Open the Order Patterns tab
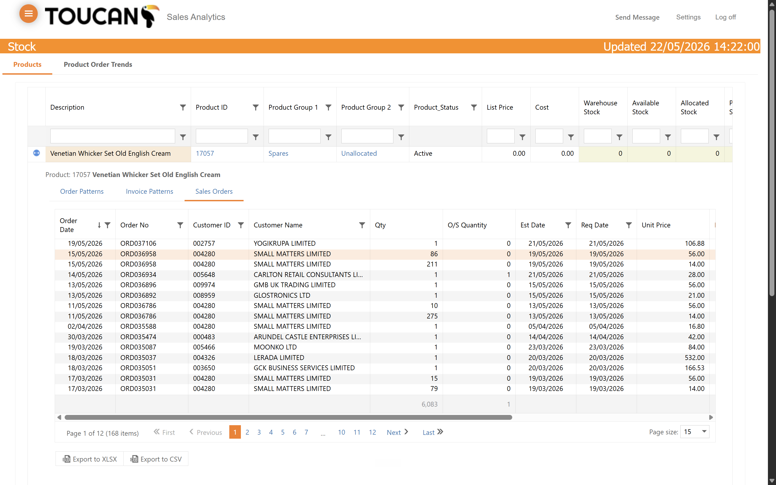This screenshot has width=776, height=485. click(82, 192)
